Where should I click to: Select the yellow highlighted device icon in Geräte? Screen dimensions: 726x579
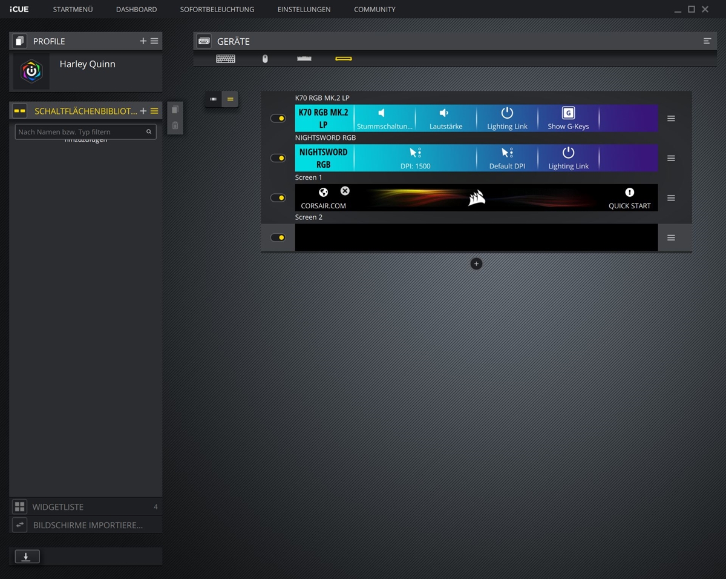tap(344, 59)
